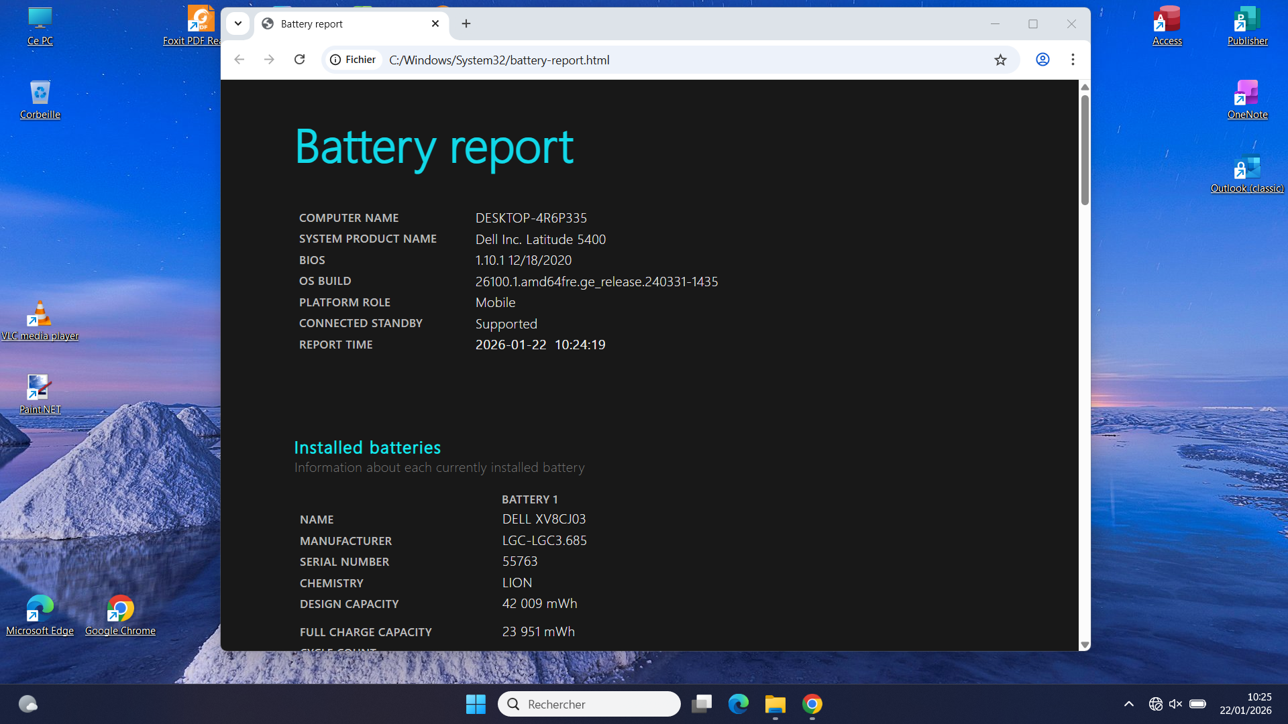
Task: Open a new tab with plus button
Action: (x=466, y=23)
